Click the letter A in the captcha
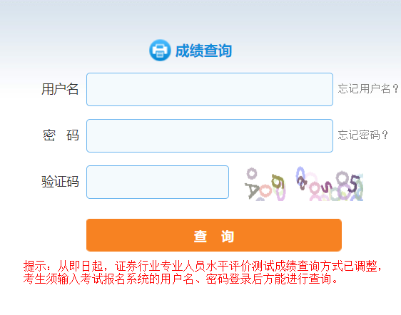The width and height of the screenshot is (401, 315). 252,190
